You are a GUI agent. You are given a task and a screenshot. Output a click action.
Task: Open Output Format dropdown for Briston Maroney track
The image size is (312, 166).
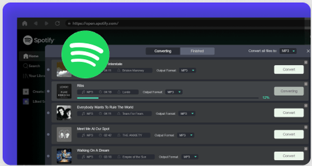188,70
